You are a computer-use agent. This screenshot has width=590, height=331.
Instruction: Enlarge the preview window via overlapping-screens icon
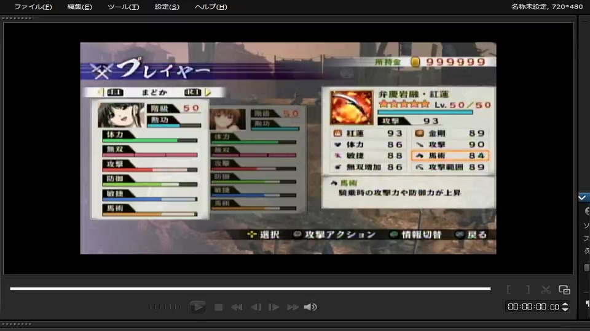click(x=564, y=289)
